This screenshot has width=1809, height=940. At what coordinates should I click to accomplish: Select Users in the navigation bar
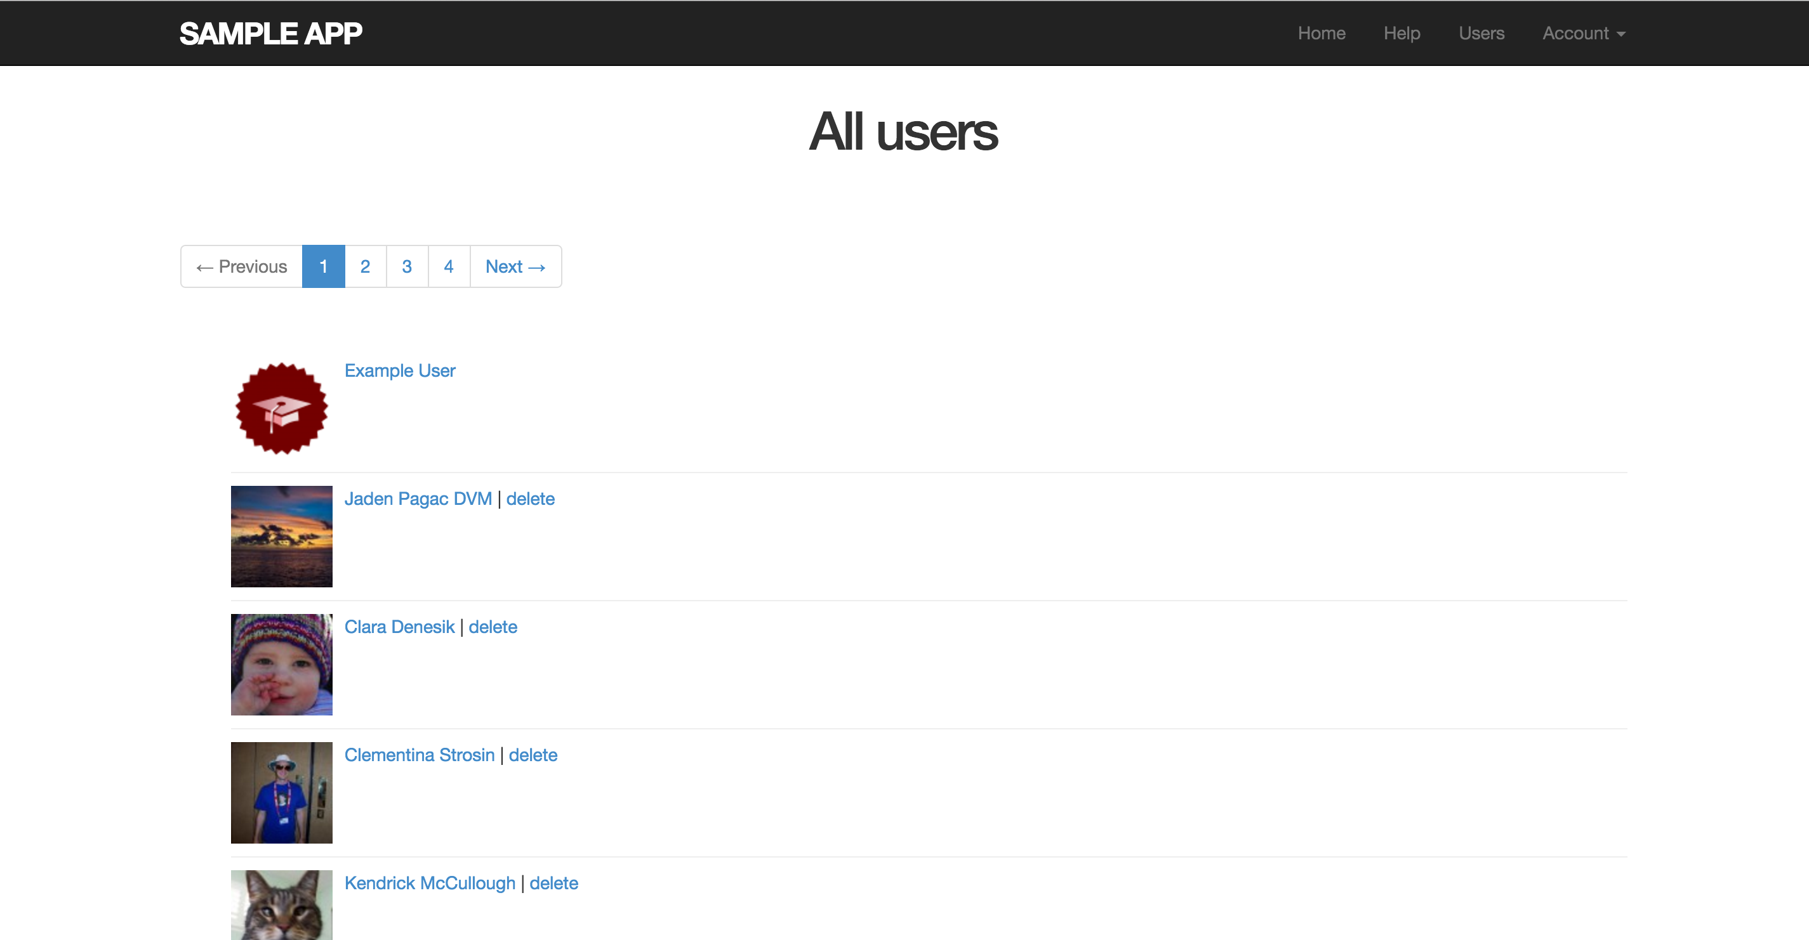coord(1481,33)
